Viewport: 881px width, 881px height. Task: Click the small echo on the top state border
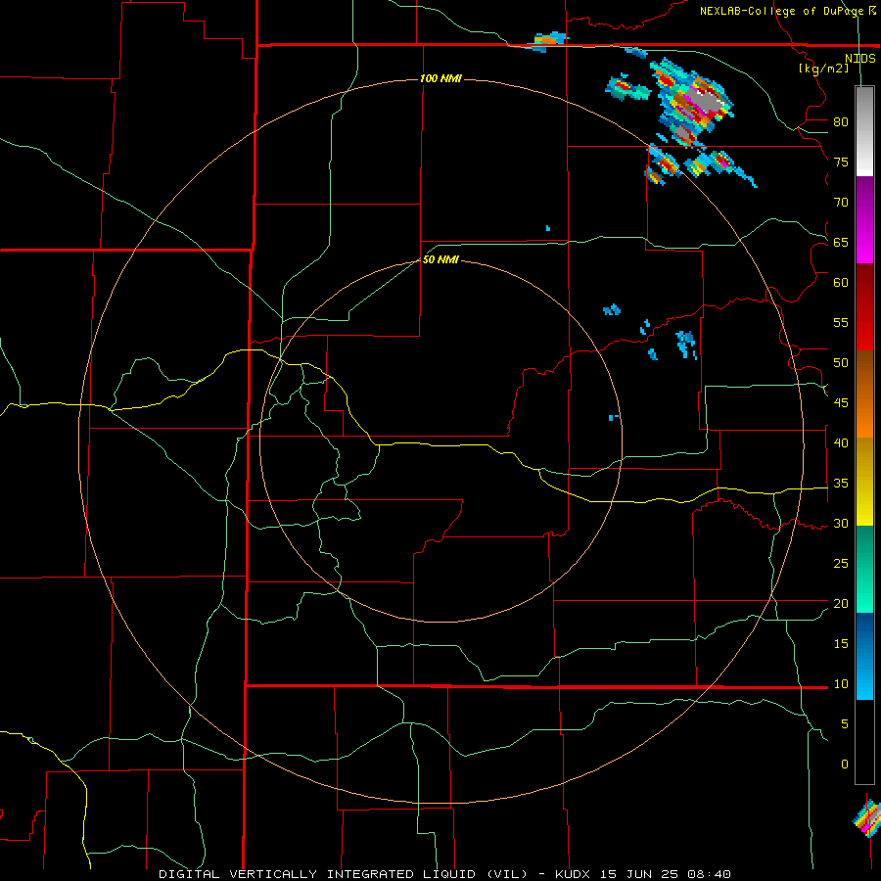tap(548, 41)
